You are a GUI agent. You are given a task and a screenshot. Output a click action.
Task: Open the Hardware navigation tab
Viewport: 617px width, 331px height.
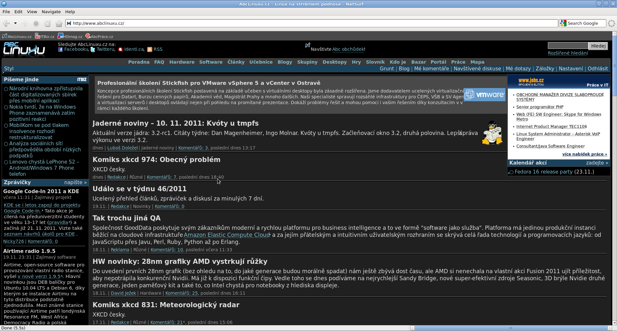pyautogui.click(x=182, y=62)
